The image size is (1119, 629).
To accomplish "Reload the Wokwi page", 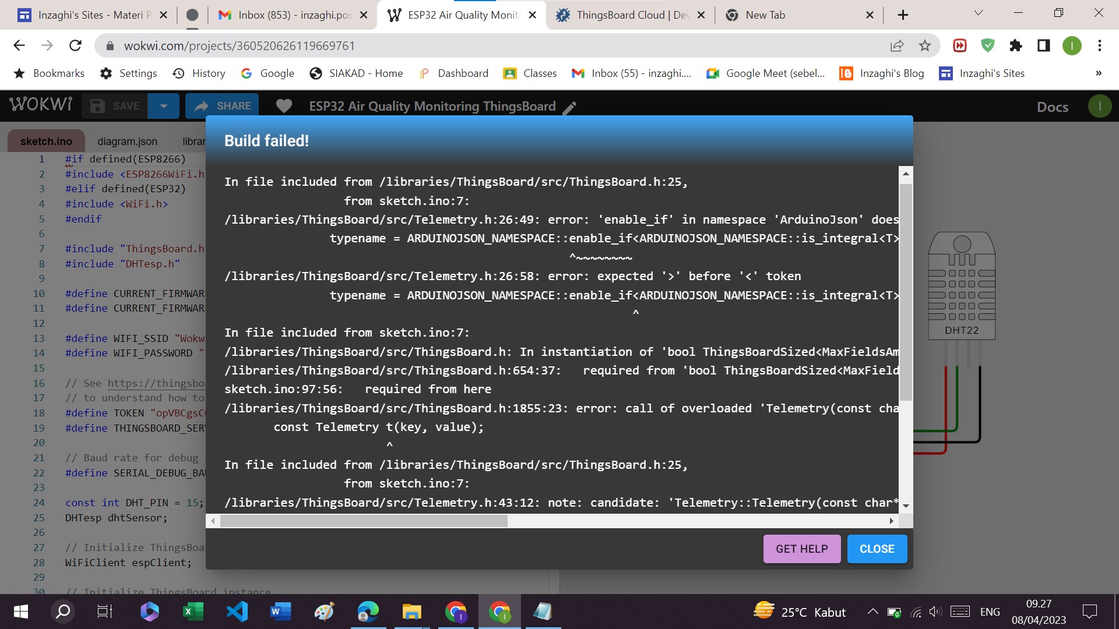I will pos(75,45).
